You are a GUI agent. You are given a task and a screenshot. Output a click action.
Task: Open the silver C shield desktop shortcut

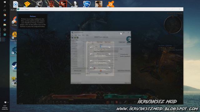point(39,4)
